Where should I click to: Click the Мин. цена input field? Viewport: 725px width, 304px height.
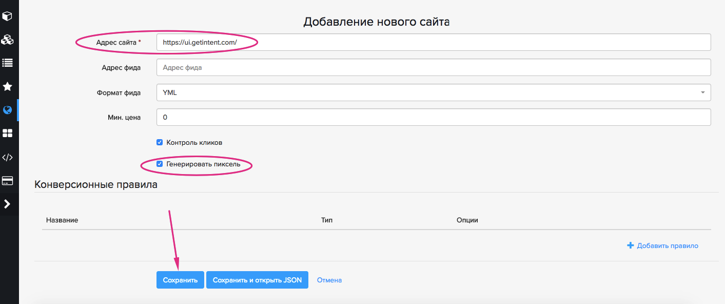tap(433, 117)
